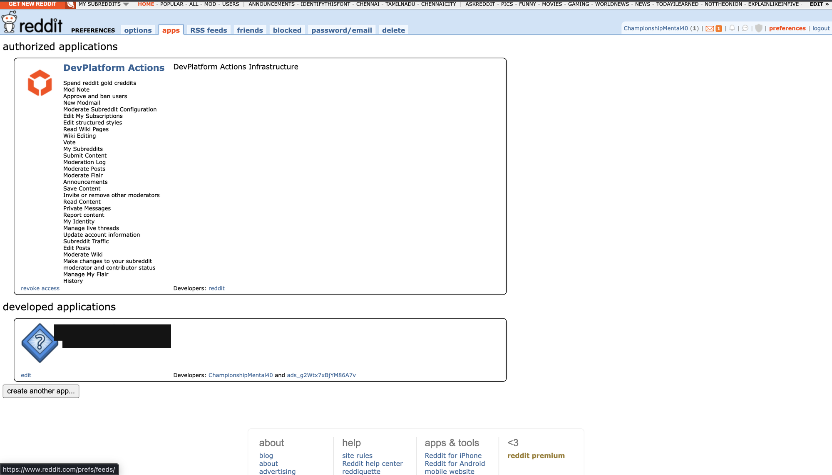Click EDIT » in the top bar
The height and width of the screenshot is (475, 832).
(819, 4)
